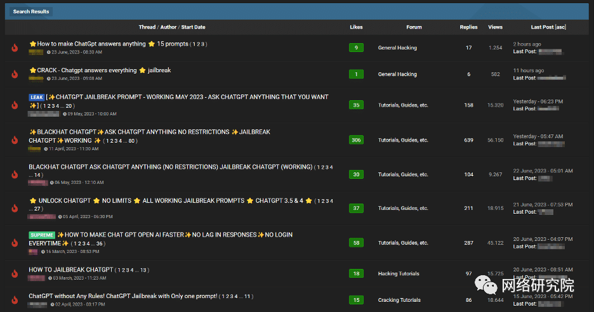Go to page 27 of UNLOCK CHATGPT thread
The height and width of the screenshot is (312, 594).
pyautogui.click(x=37, y=209)
